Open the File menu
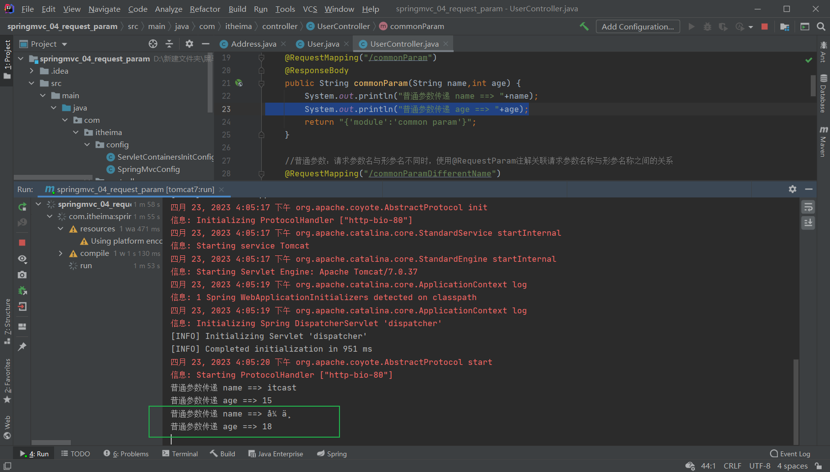 [x=28, y=9]
